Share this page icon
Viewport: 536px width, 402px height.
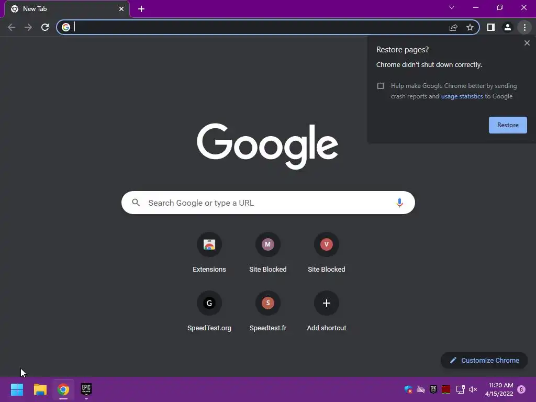click(x=453, y=27)
